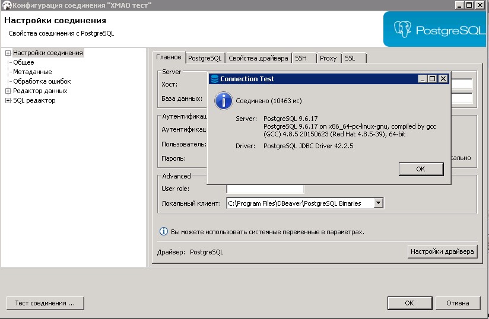The image size is (489, 319).
Task: Select Метаданные in the settings tree
Action: click(33, 72)
